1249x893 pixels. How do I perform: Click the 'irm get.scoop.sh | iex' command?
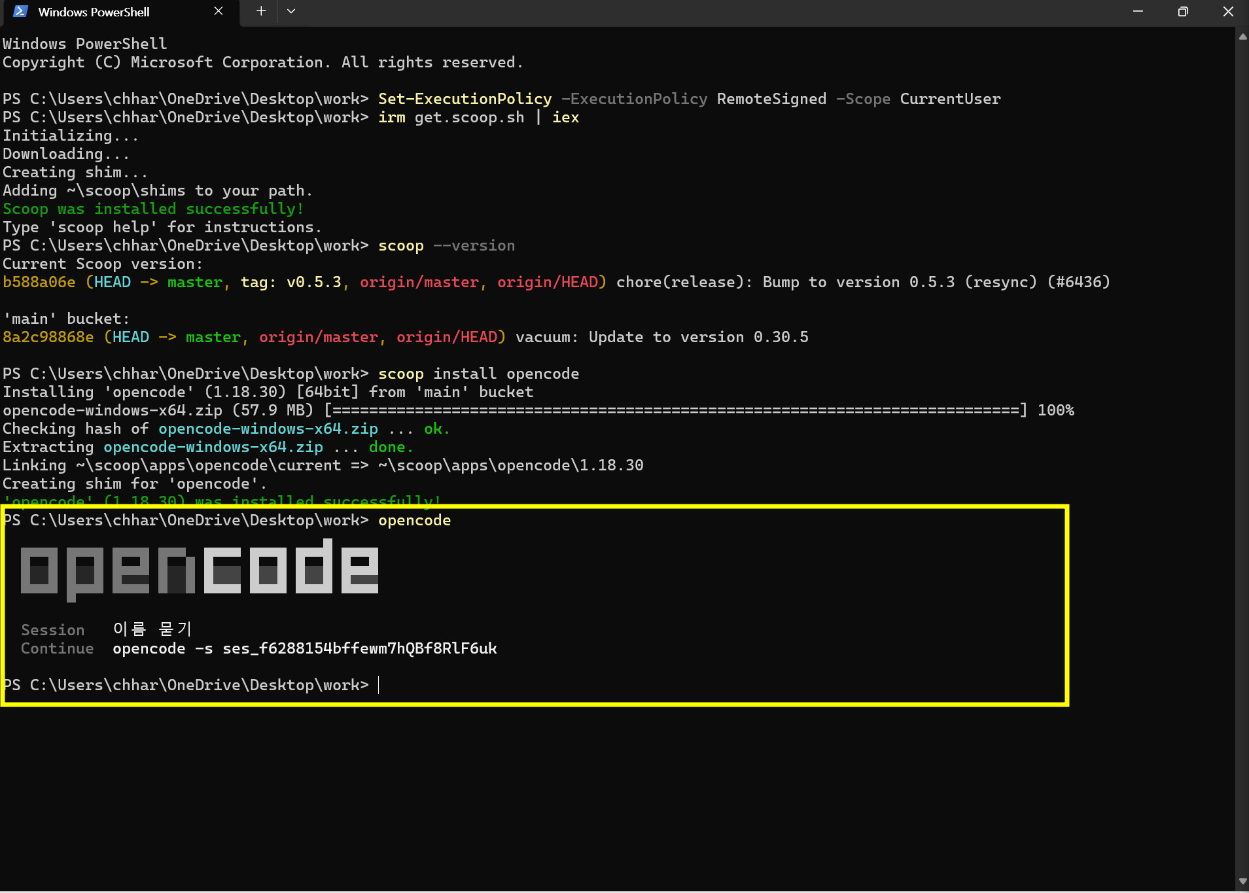479,117
